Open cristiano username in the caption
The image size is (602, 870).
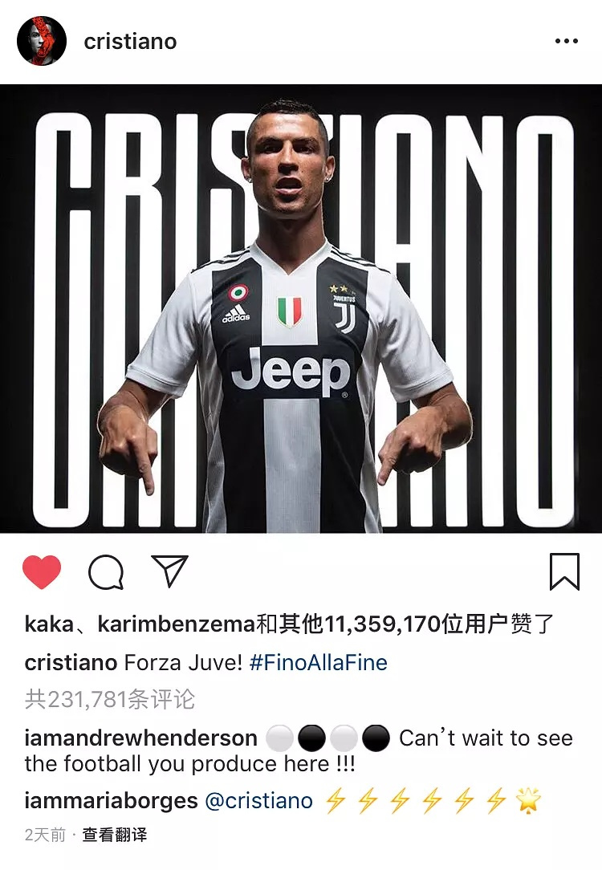[71, 662]
